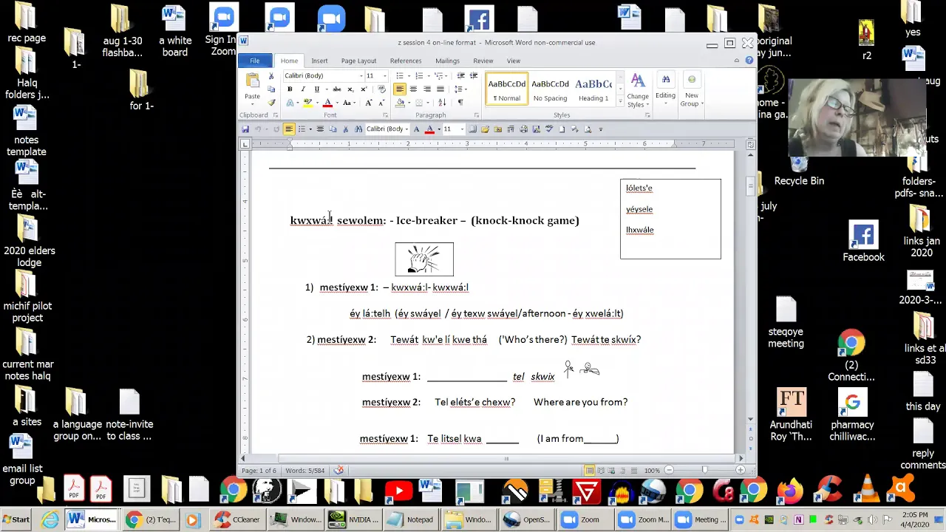Image resolution: width=946 pixels, height=532 pixels.
Task: Click the Increase Indent icon
Action: 474,76
